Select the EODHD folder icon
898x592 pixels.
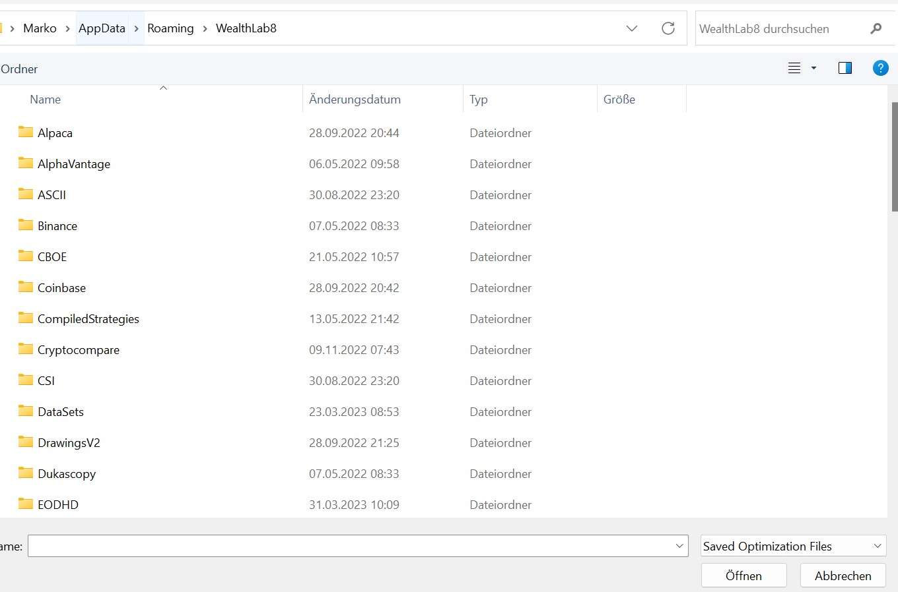point(26,504)
